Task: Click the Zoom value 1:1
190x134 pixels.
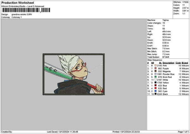Action: [x=184, y=14]
